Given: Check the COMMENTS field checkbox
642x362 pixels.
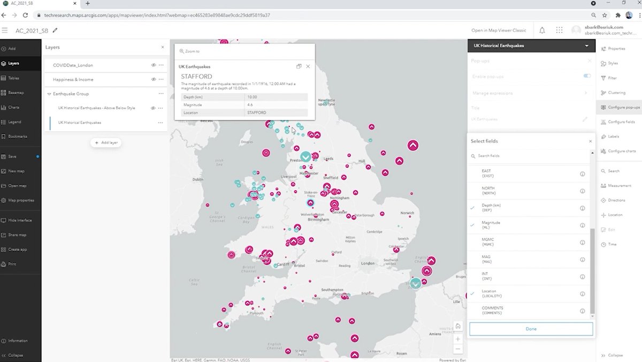Looking at the screenshot, I should pos(472,310).
